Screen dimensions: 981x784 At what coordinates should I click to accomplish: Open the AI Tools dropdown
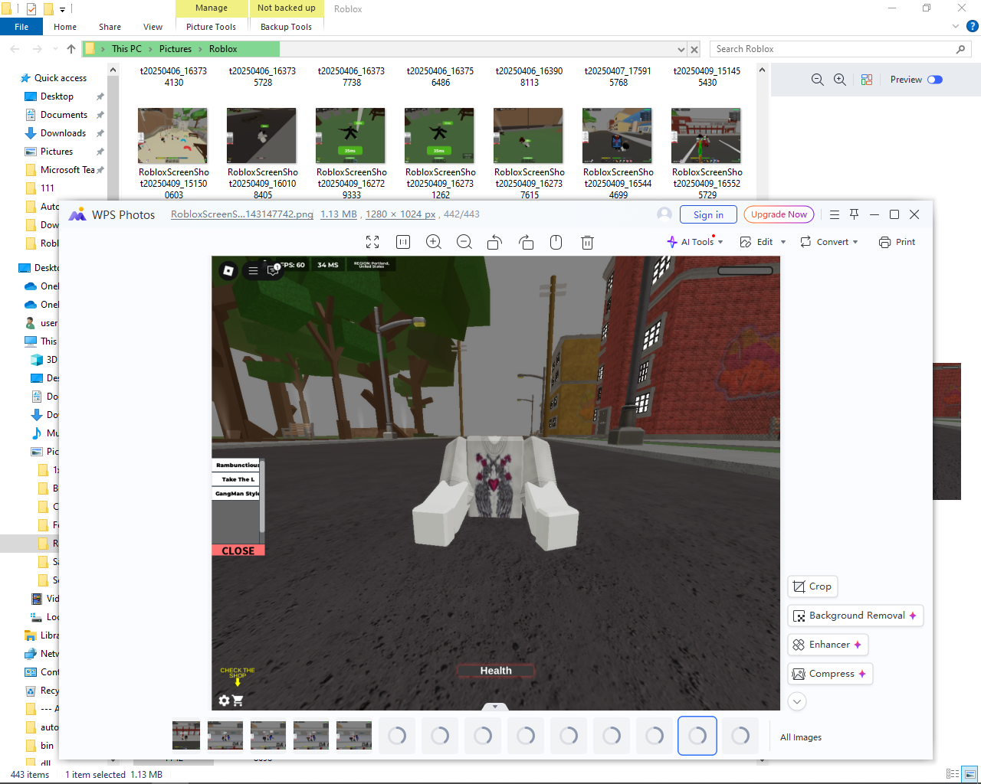(695, 242)
